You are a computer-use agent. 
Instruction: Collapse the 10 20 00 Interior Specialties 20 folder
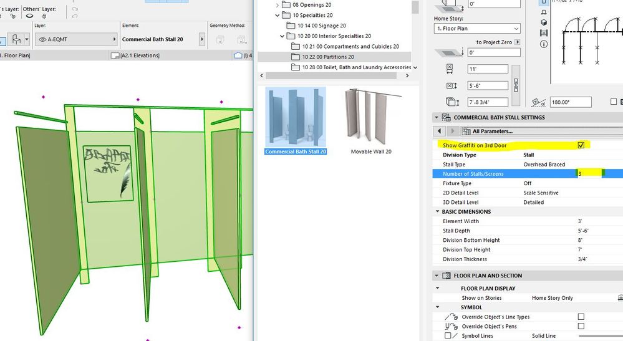click(282, 36)
